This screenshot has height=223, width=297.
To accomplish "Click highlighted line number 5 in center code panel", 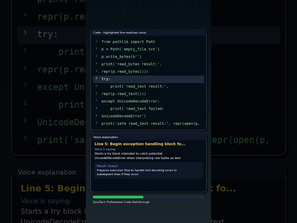I will click(x=96, y=79).
